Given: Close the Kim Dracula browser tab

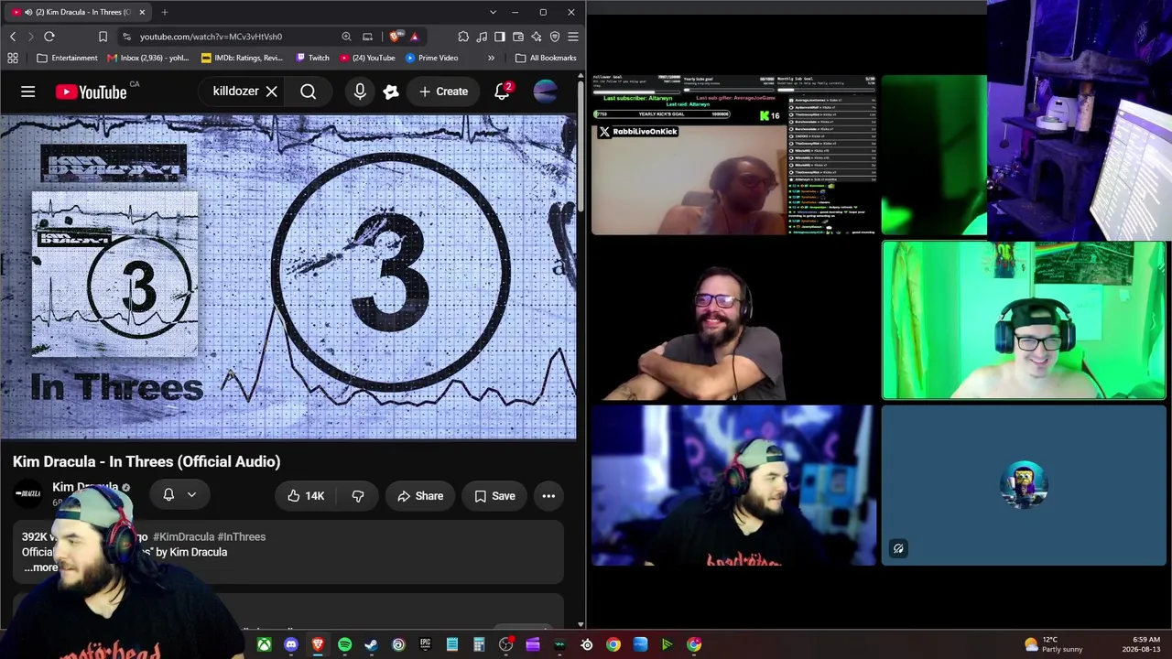Looking at the screenshot, I should [x=142, y=12].
